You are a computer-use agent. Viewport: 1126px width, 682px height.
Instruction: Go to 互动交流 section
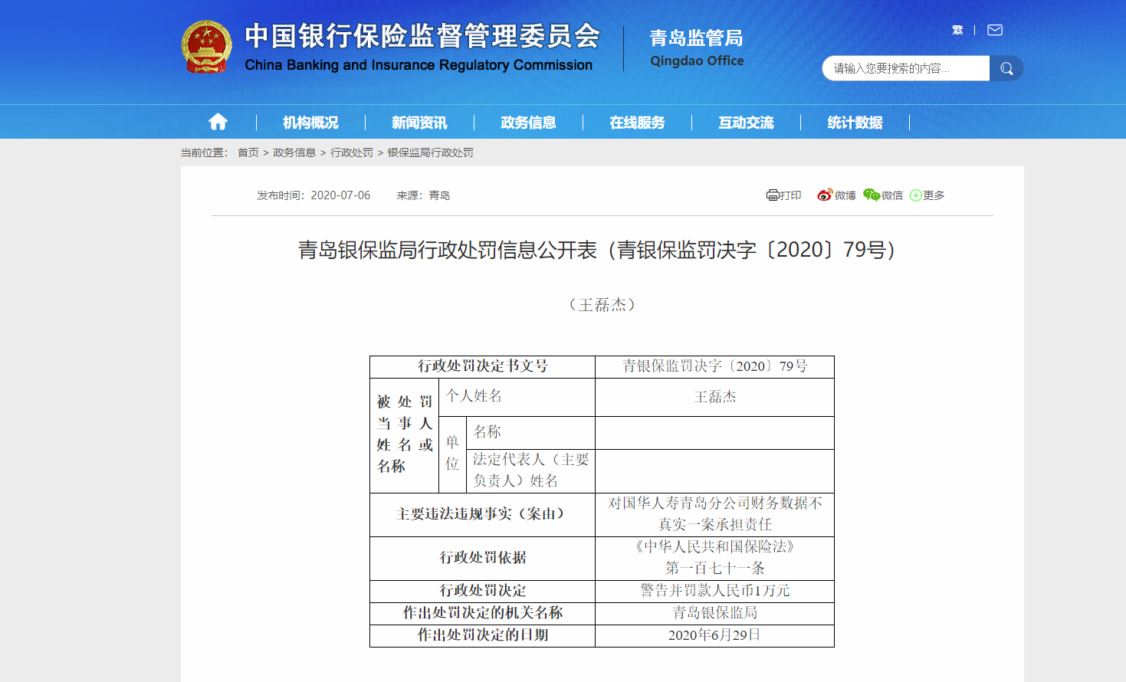(746, 123)
